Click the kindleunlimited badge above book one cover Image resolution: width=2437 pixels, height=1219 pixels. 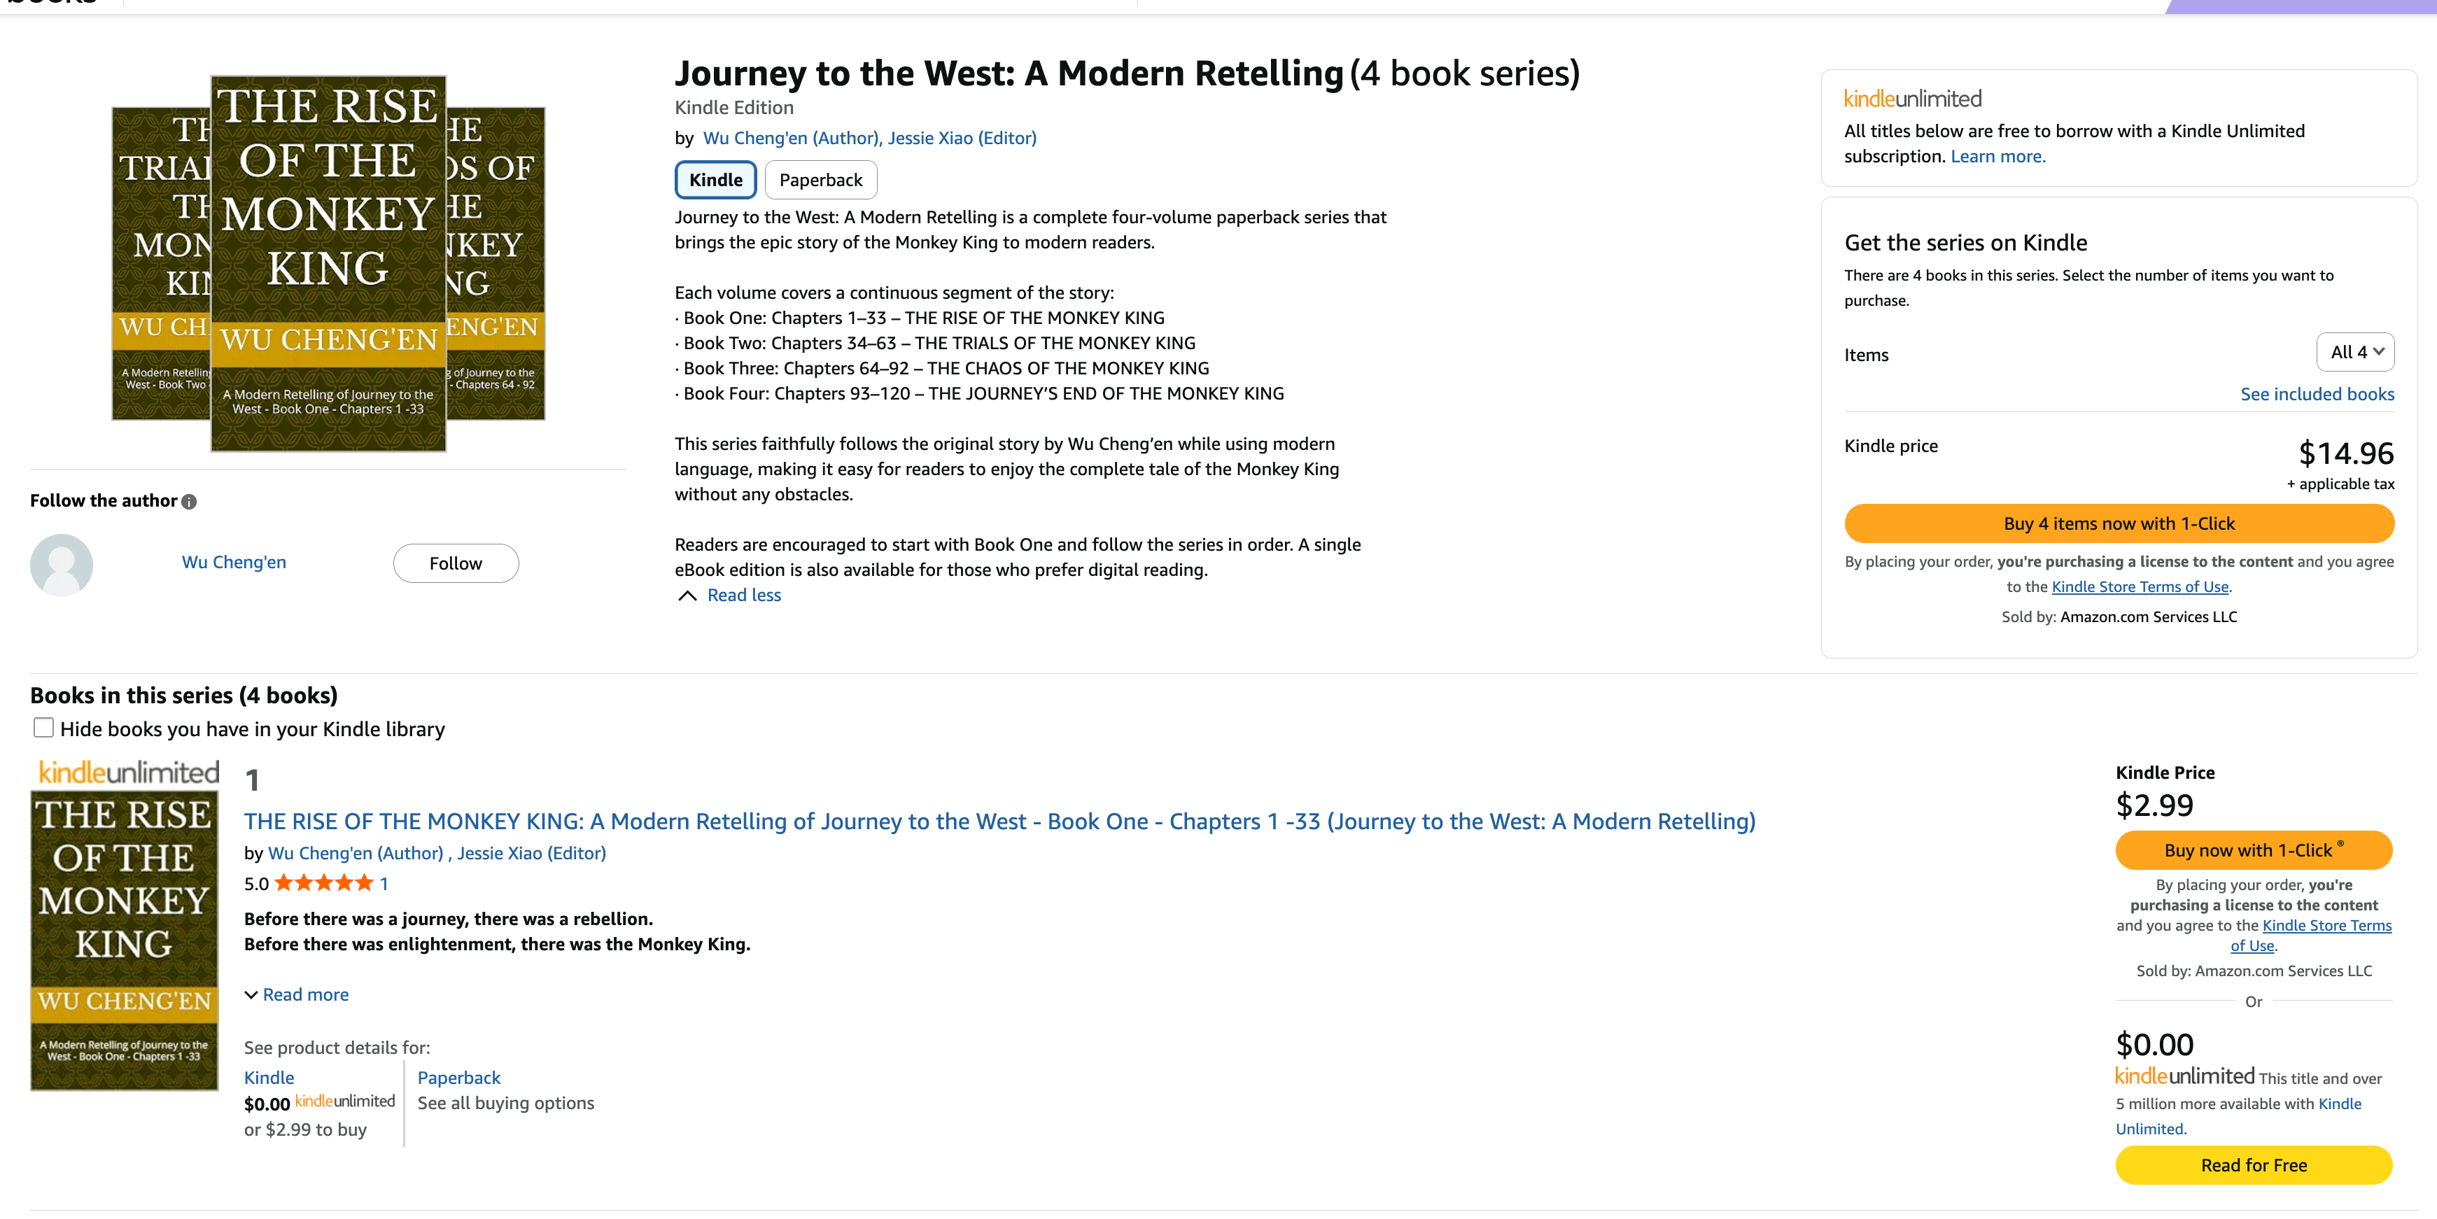pyautogui.click(x=127, y=772)
